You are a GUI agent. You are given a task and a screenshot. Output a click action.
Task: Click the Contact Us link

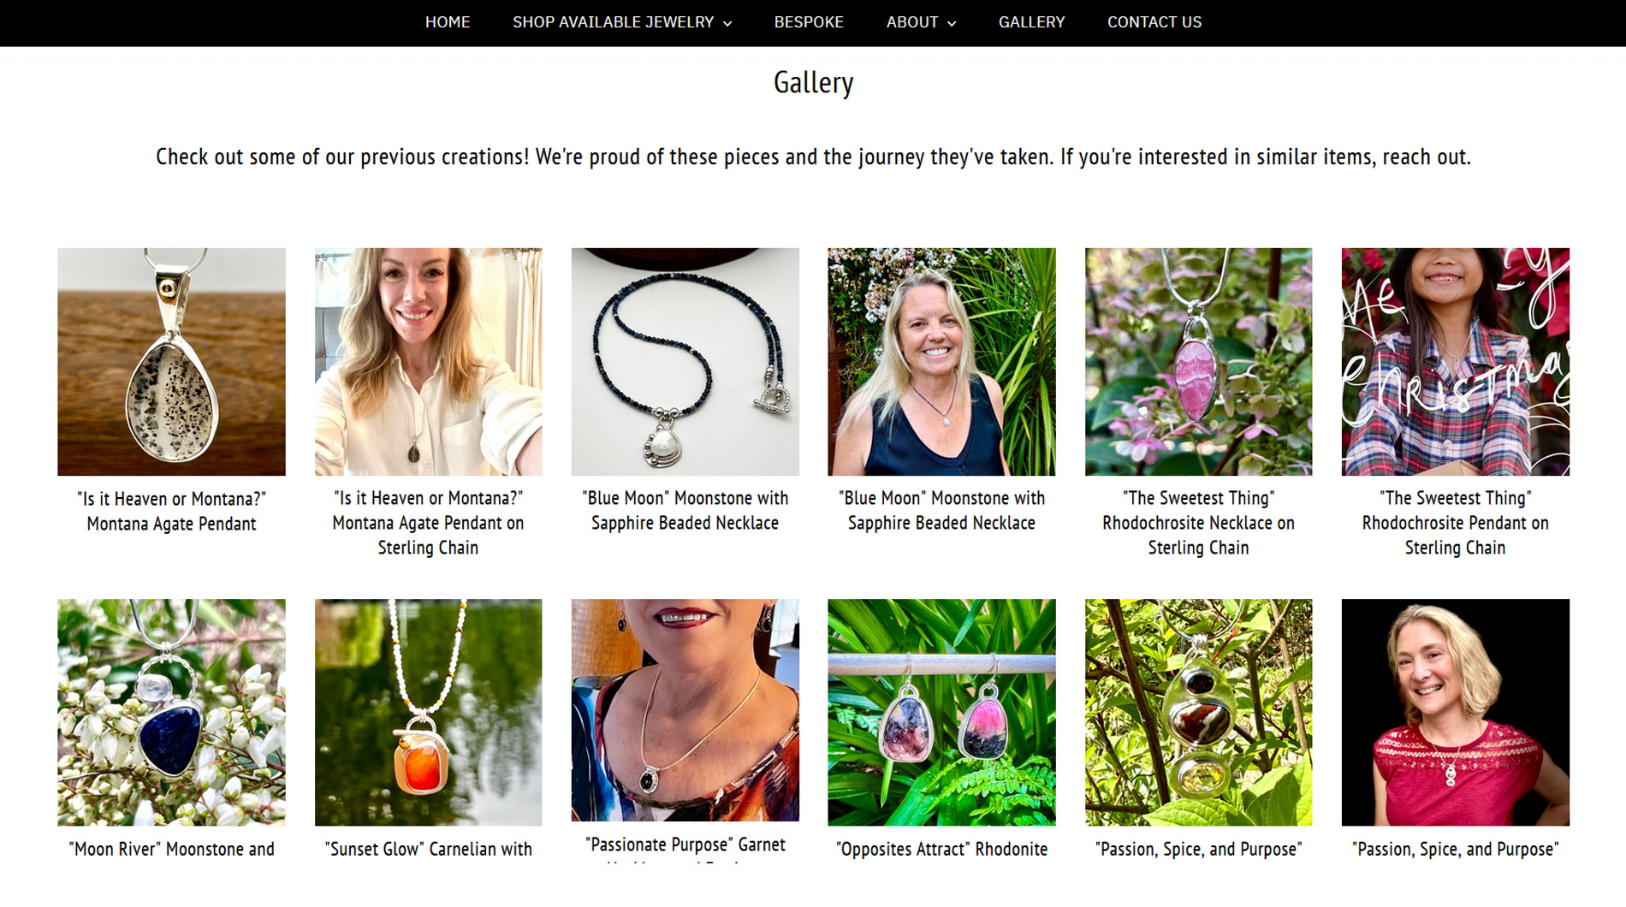[1154, 22]
